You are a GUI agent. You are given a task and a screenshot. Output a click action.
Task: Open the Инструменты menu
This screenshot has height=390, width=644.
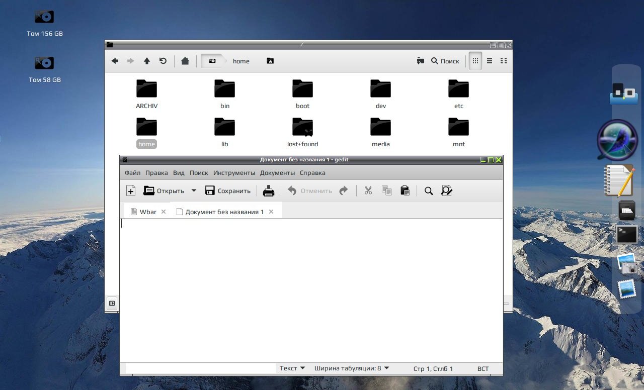(x=234, y=173)
